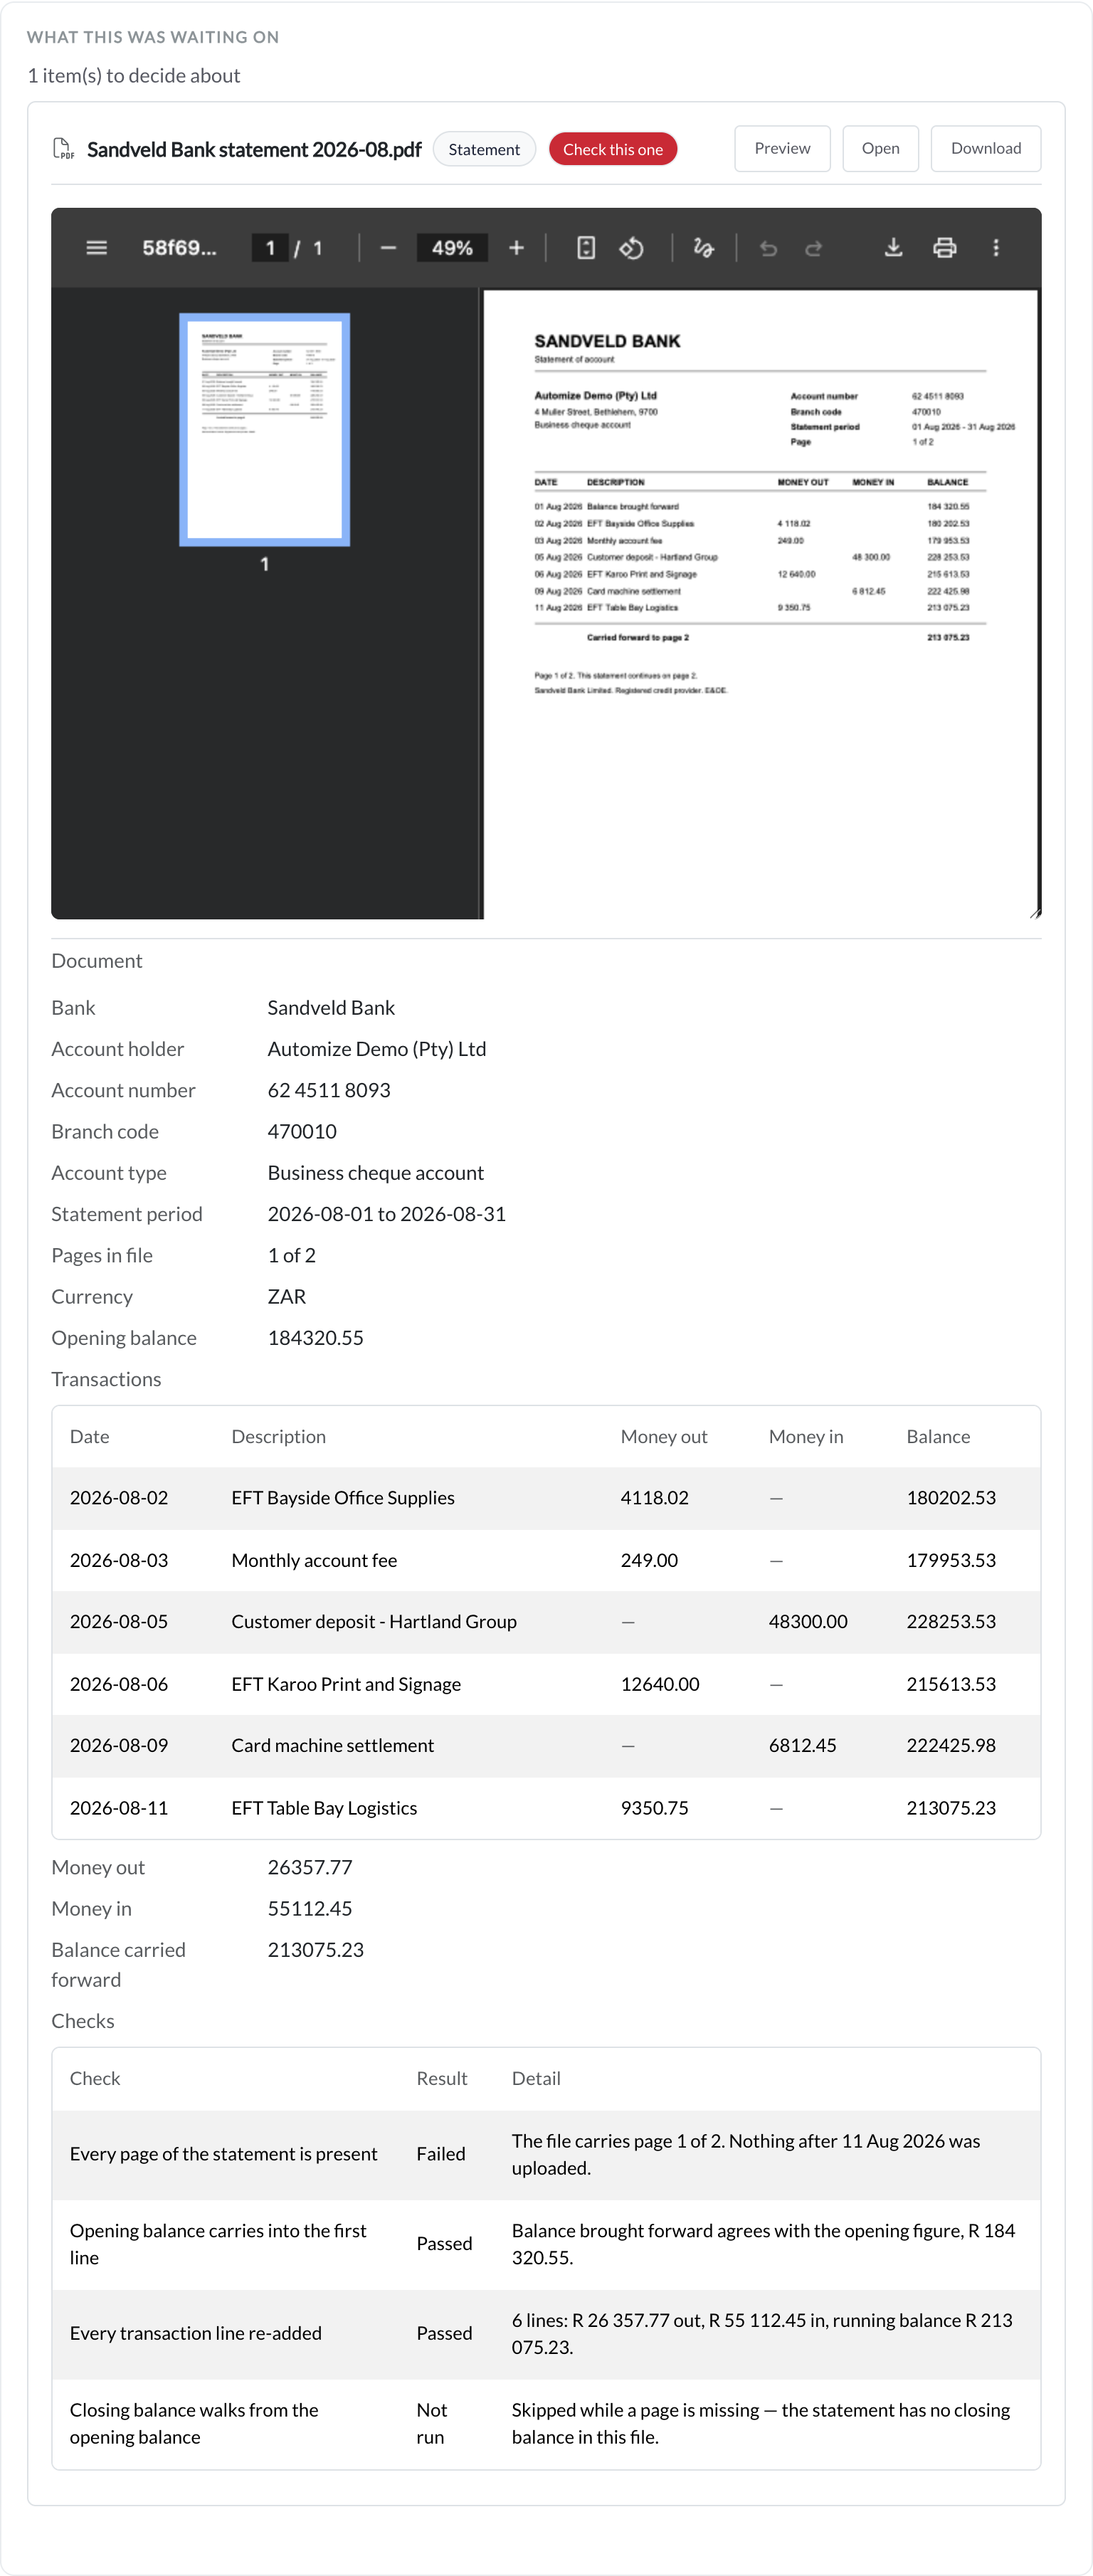Click Monthly account fee description
Viewport: 1093px width, 2576px height.
[314, 1560]
